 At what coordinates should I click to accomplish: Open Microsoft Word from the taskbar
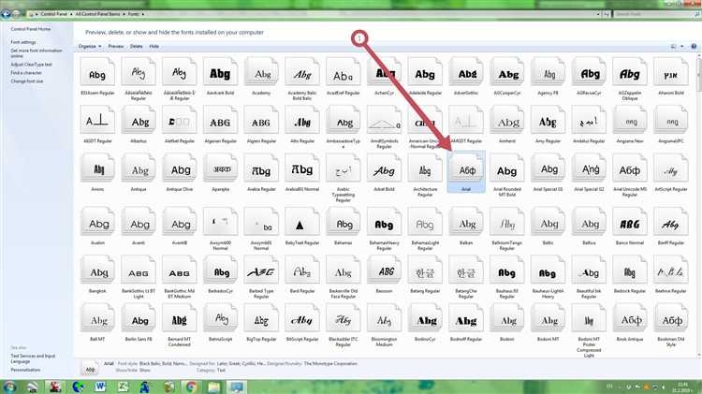pos(100,387)
